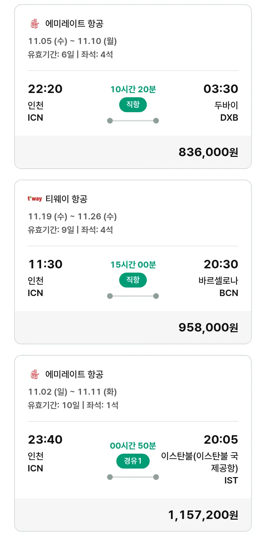Click the 11.19 (수) ~ 11.26 (수) dates
Screen dimensions: 266x536
pyautogui.click(x=72, y=217)
